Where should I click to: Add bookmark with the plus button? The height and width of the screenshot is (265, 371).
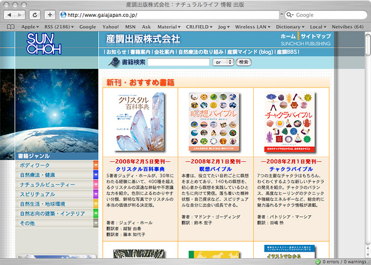click(x=50, y=15)
